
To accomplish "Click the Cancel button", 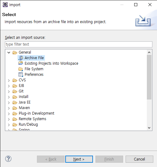I will 139,159.
